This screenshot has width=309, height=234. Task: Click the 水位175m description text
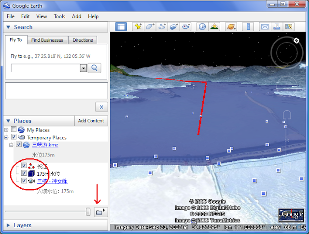pos(43,155)
